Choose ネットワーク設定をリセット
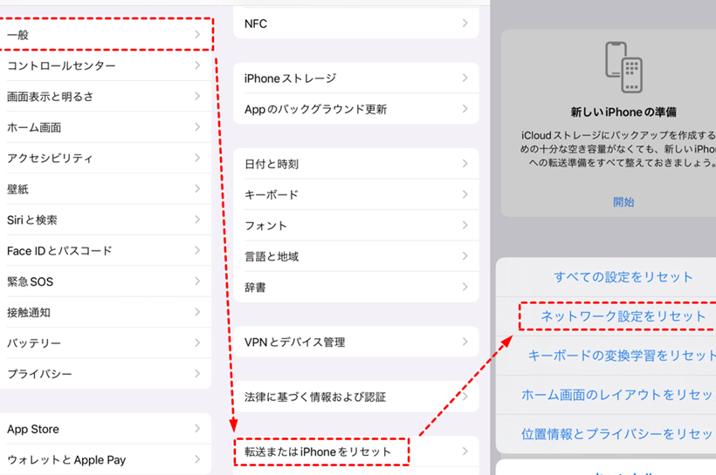This screenshot has width=716, height=475. point(623,316)
